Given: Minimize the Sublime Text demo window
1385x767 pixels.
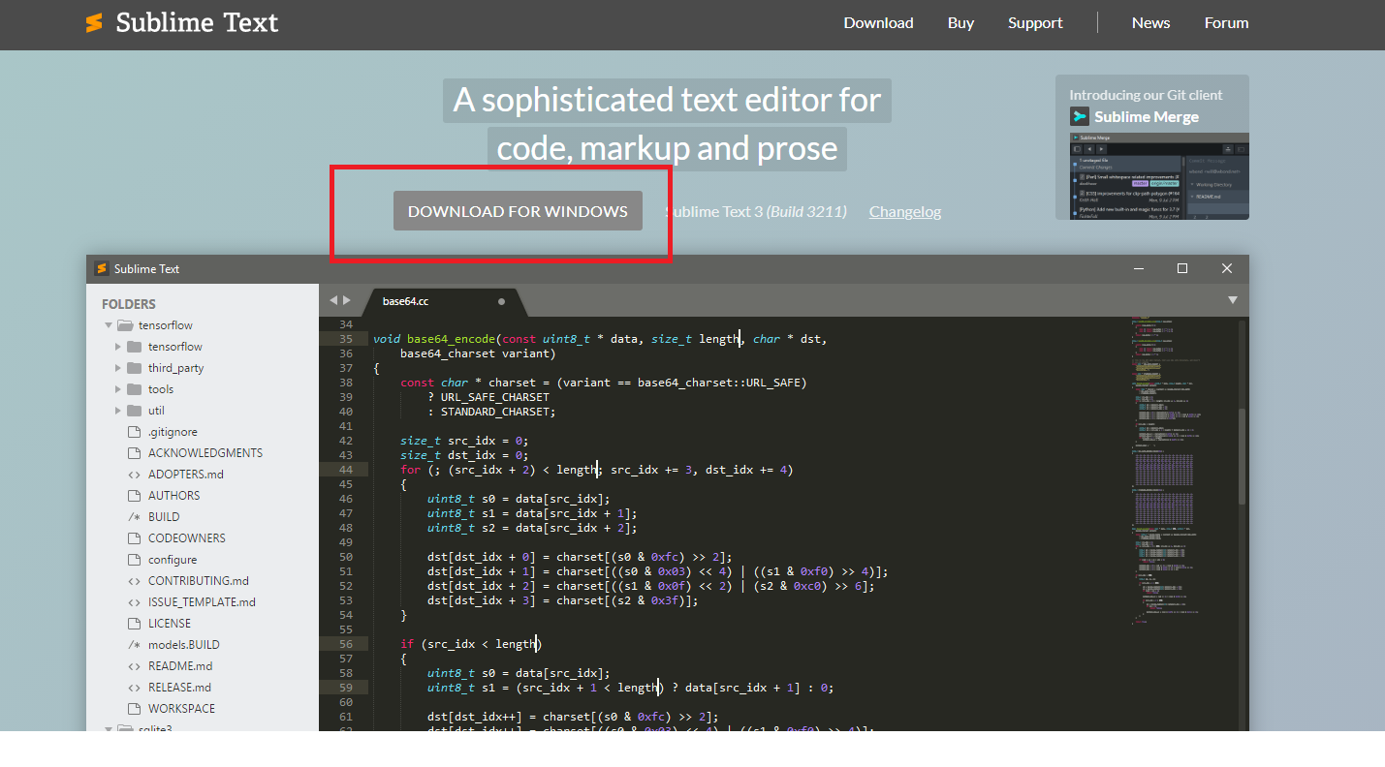Looking at the screenshot, I should (1138, 268).
